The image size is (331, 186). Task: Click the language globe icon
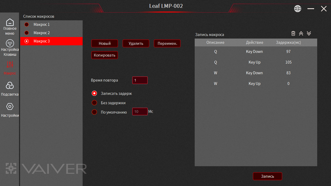pyautogui.click(x=298, y=9)
